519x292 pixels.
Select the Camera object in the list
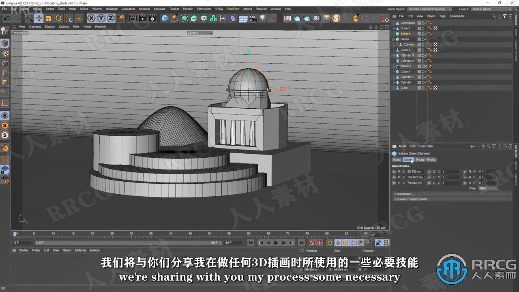point(405,66)
